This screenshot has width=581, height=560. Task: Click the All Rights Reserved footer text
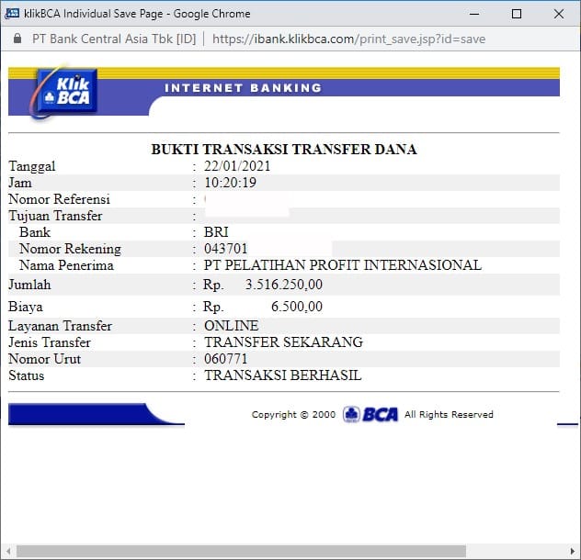point(449,415)
